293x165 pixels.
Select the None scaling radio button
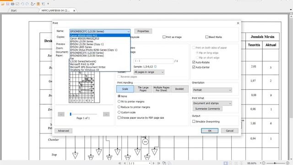119,96
